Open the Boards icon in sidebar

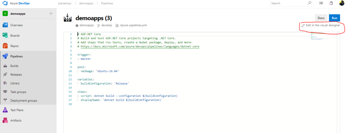pyautogui.click(x=5, y=35)
